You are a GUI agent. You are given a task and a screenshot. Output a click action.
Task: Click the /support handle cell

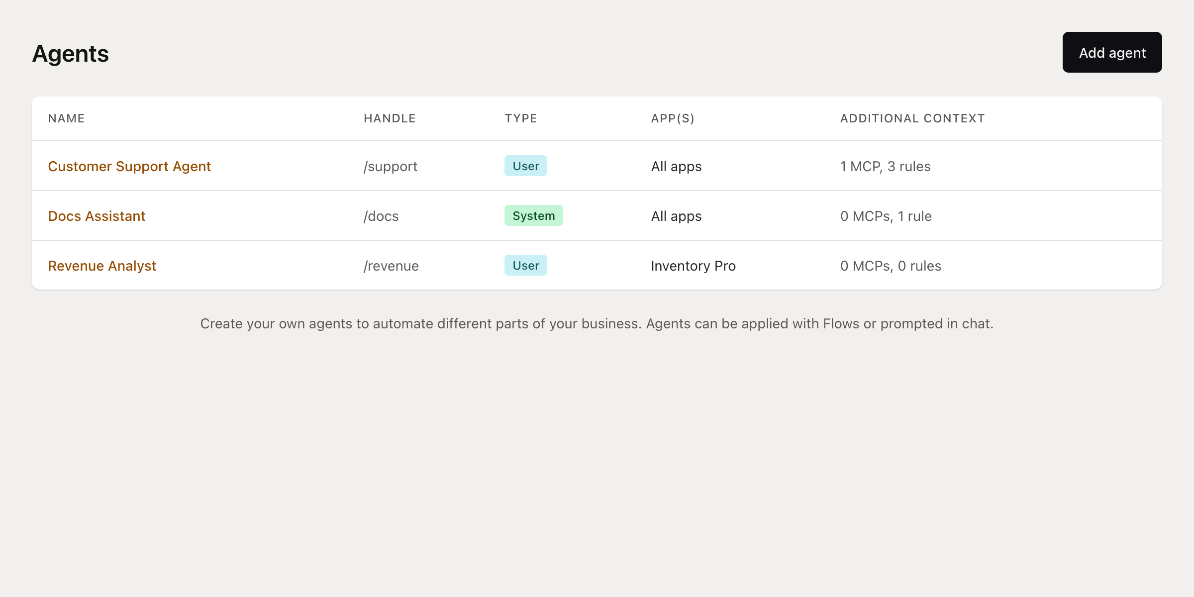[391, 166]
